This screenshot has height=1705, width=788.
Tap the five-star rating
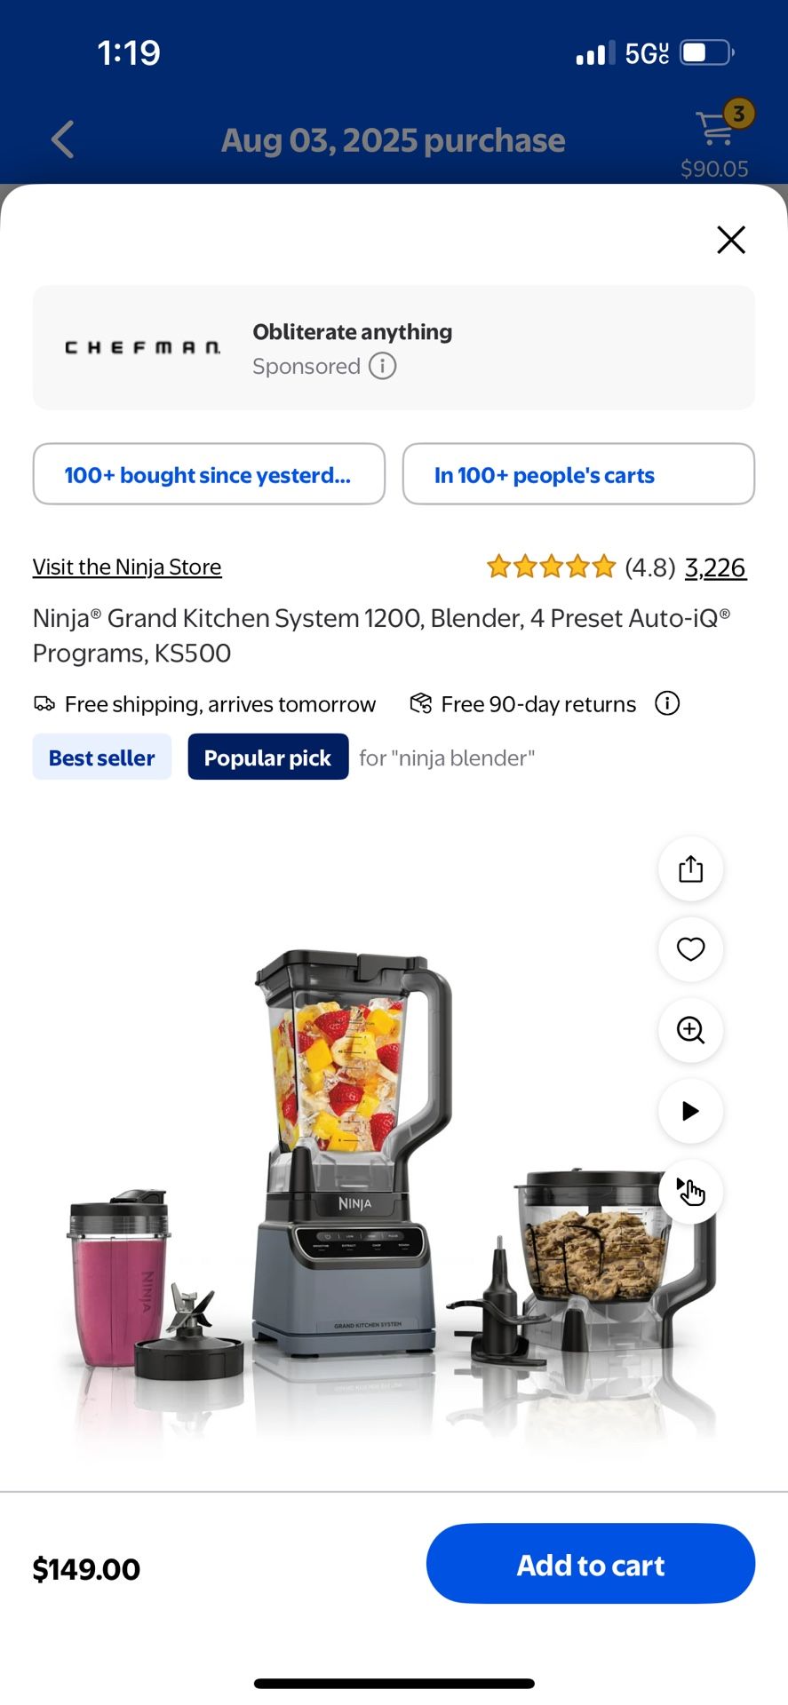(x=551, y=567)
